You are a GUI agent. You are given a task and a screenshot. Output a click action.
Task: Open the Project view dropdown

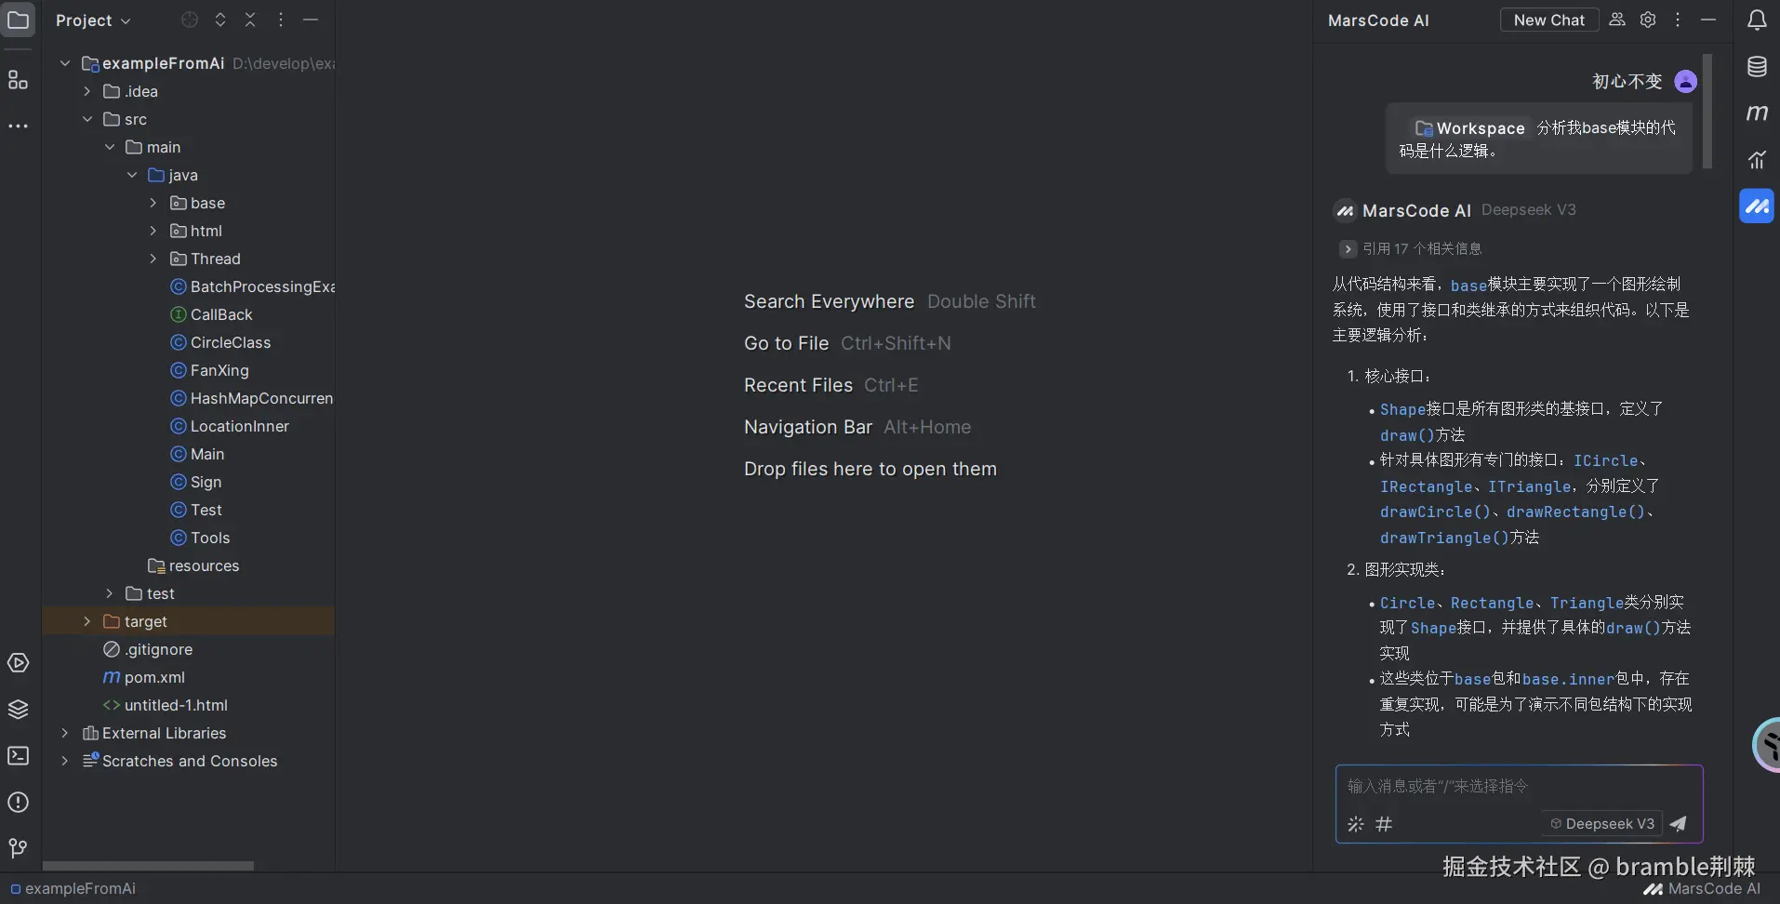click(93, 20)
